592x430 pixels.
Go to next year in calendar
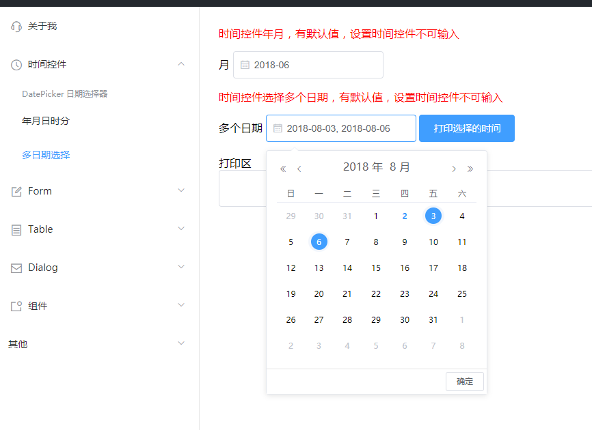click(470, 169)
